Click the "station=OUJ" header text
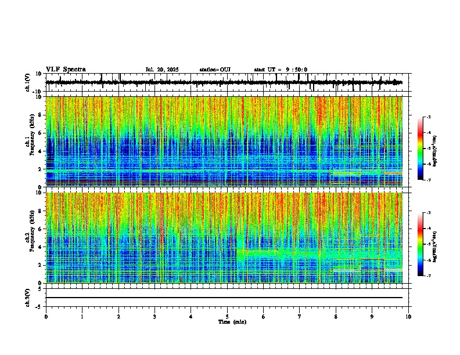Viewport: 460px width, 355px height. pos(215,70)
